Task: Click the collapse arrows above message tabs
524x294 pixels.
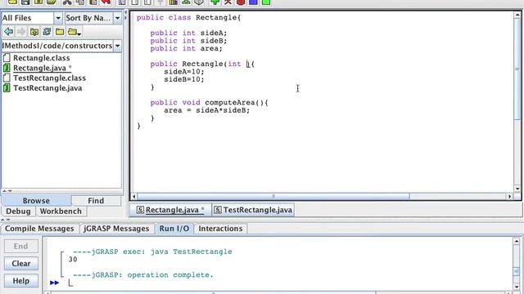Action: click(6, 220)
